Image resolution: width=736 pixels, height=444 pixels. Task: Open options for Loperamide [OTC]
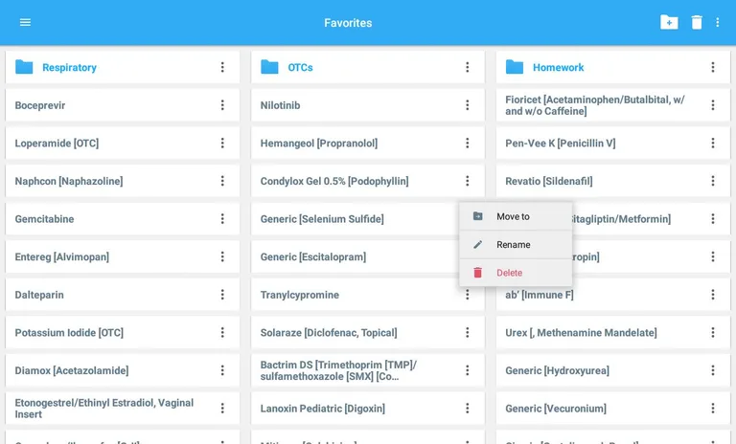(222, 143)
